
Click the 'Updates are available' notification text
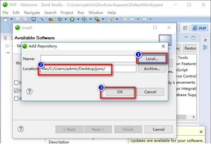(x=167, y=141)
